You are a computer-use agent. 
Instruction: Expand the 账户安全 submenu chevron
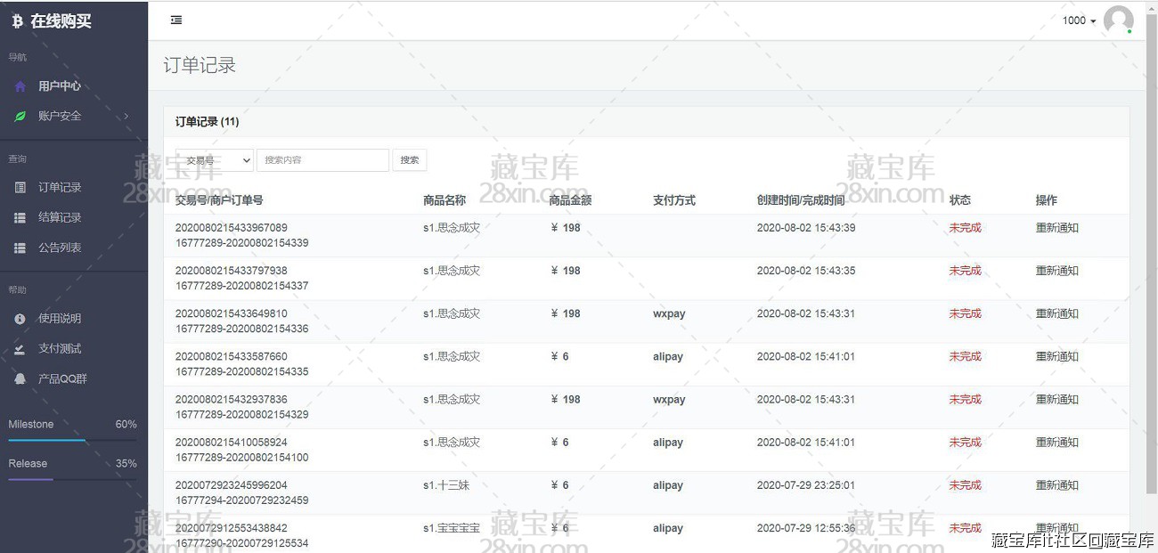point(126,116)
